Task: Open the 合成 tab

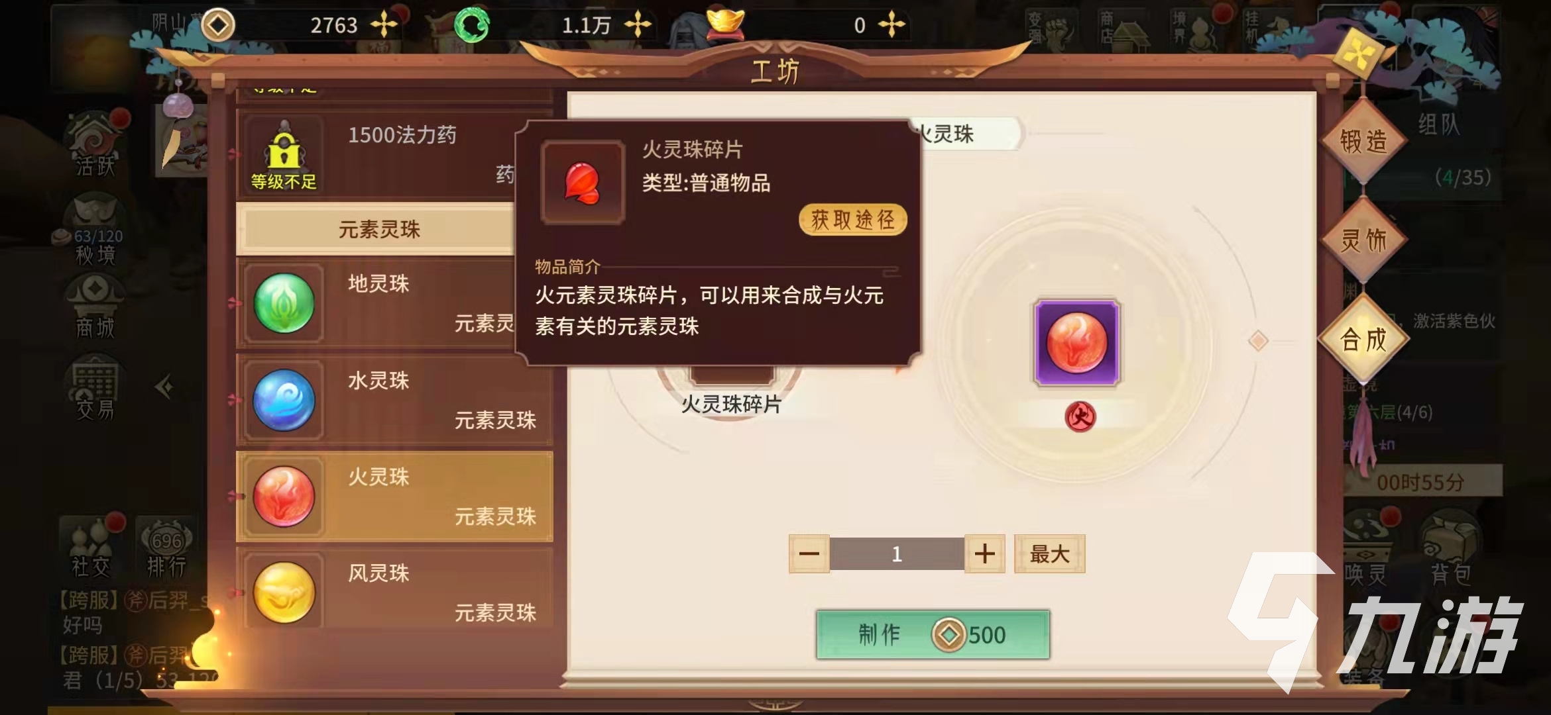Action: click(x=1363, y=340)
